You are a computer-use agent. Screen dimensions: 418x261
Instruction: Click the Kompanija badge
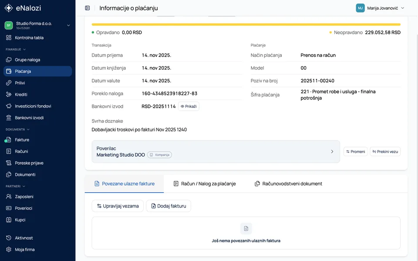[x=159, y=155]
